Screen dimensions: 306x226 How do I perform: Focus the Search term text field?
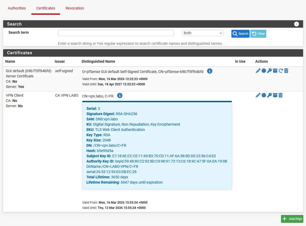click(x=116, y=33)
